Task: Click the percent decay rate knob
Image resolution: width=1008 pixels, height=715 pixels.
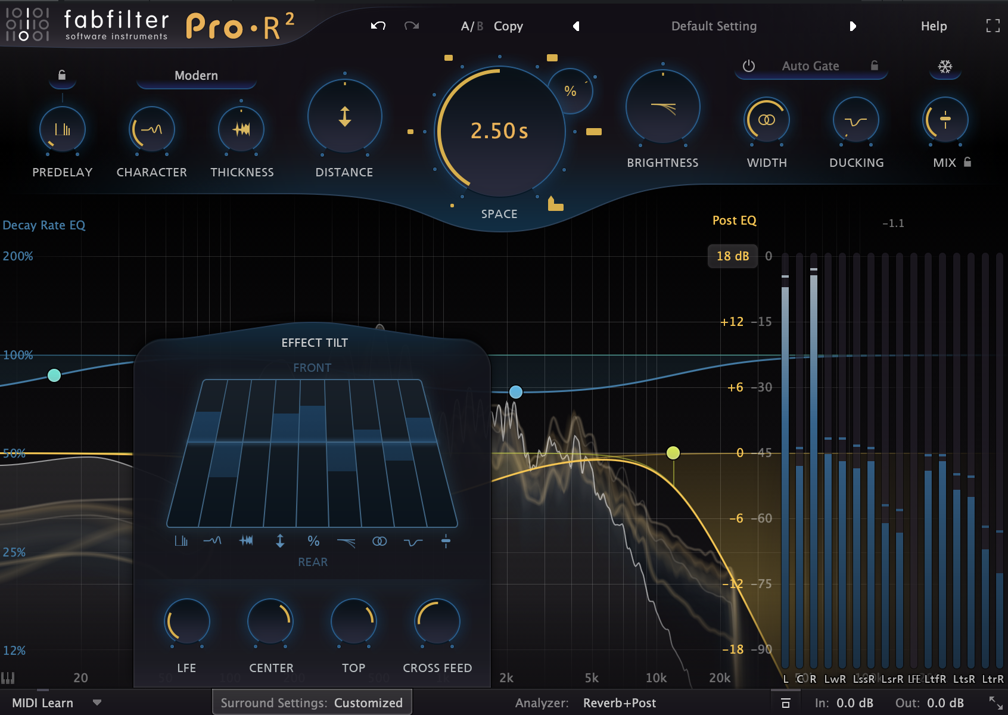Action: (570, 91)
